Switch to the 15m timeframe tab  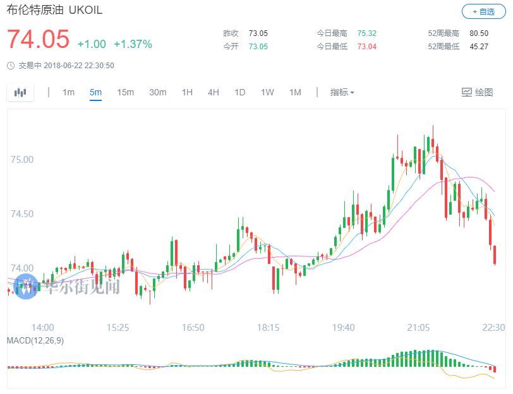pos(126,92)
